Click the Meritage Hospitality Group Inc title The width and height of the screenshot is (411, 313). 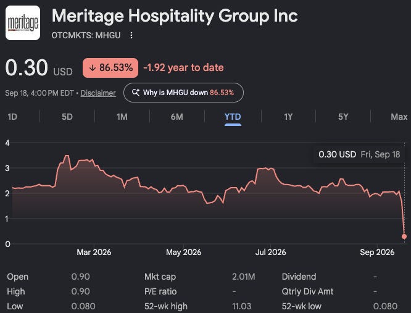(175, 16)
